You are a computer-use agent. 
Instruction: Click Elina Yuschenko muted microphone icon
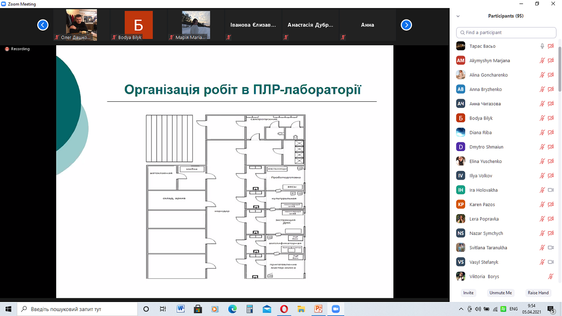[542, 161]
